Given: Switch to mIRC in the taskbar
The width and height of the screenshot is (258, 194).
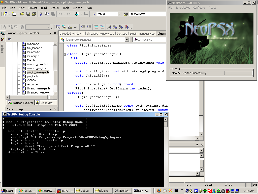Looking at the screenshot, I should pyautogui.click(x=65, y=191).
